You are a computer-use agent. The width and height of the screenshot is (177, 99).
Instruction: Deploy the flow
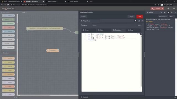(x=156, y=9)
